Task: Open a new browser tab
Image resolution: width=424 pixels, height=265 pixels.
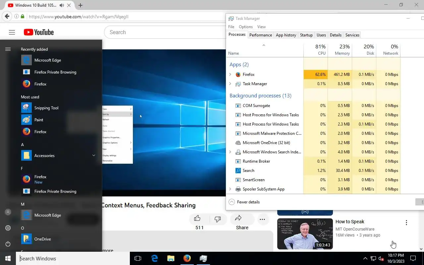Action: point(80,5)
